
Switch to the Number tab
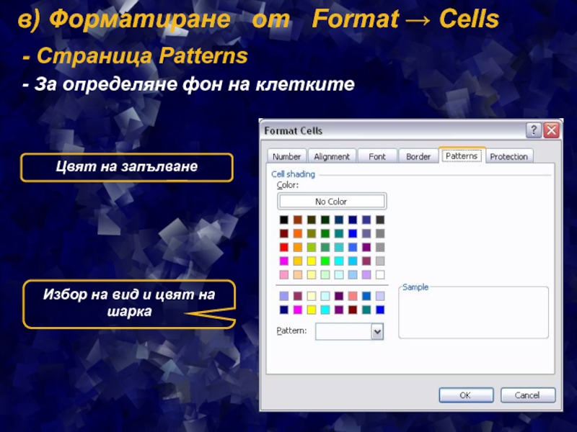click(286, 156)
